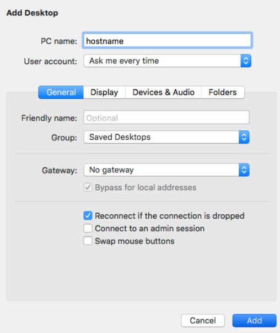The width and height of the screenshot is (280, 333).
Task: Click into the Friendly name Optional field
Action: (166, 117)
